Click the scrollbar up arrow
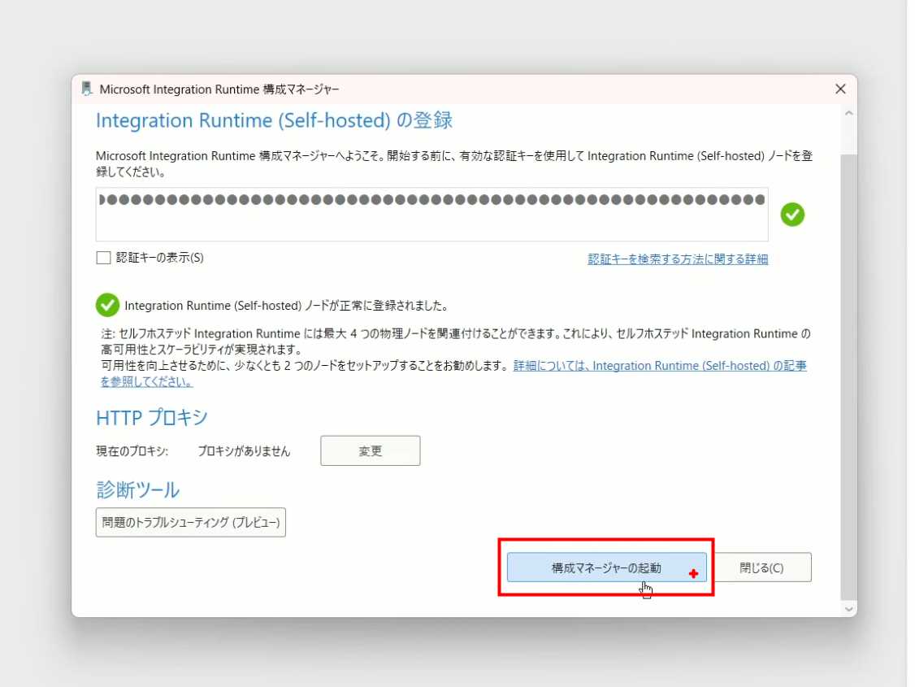Viewport: 915px width, 687px height. point(849,113)
